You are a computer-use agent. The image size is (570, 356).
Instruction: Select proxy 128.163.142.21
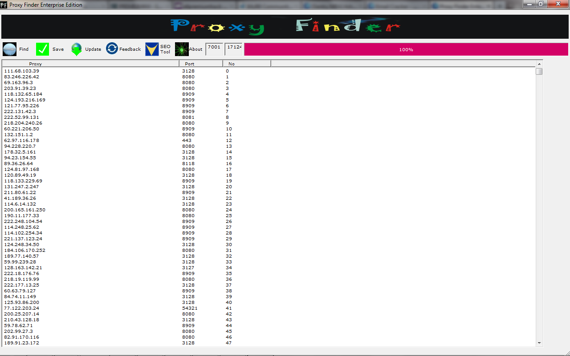pos(23,267)
